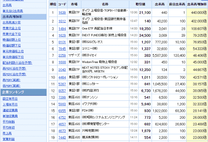The width and height of the screenshot is (208, 142).
Task: Open the 単元当り出来高 ranking link
Action: 13,11
